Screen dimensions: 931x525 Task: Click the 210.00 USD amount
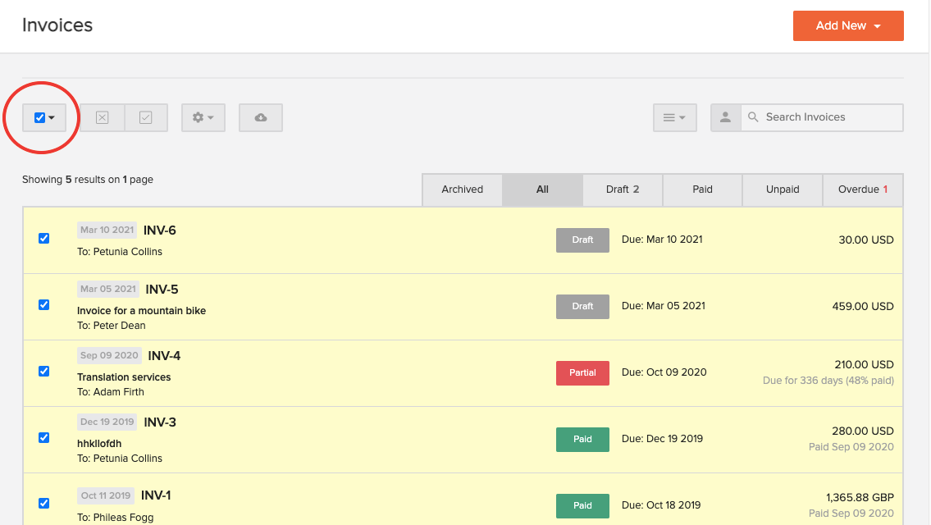pyautogui.click(x=864, y=365)
